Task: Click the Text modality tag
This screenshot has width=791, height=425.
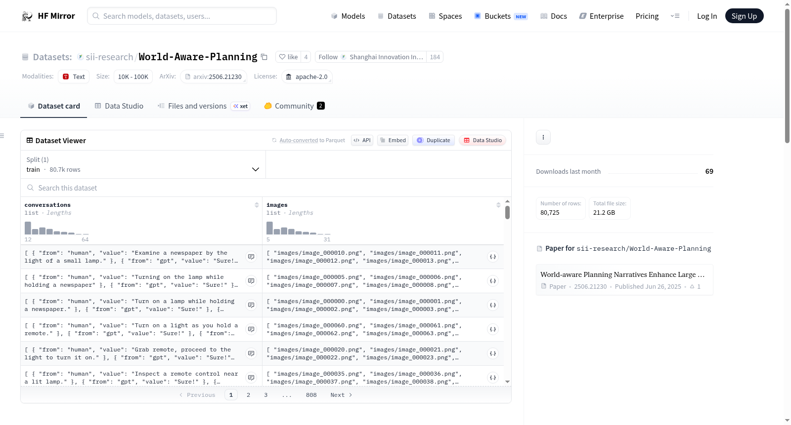Action: click(74, 77)
